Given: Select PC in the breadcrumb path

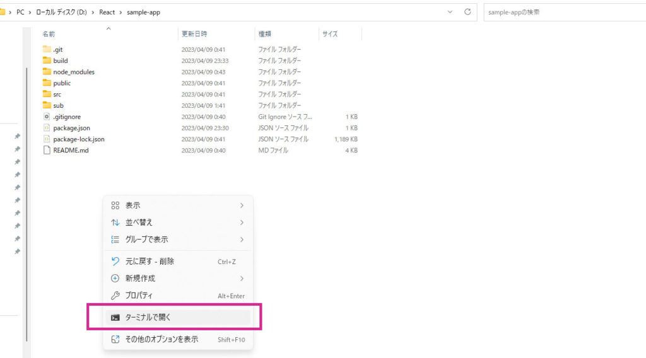Looking at the screenshot, I should tap(20, 13).
